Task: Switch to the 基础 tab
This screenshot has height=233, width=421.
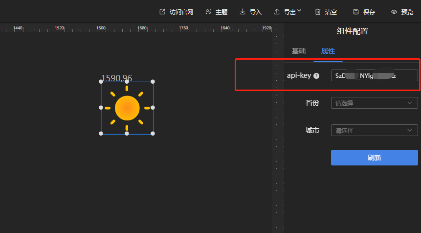Action: [x=299, y=51]
